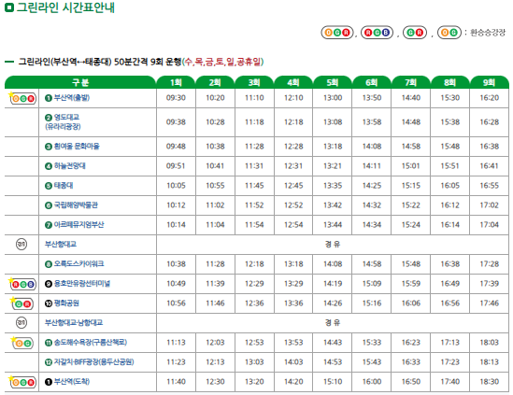Click 경유 text in the 부산항대교 row
Image resolution: width=513 pixels, height=395 pixels.
pyautogui.click(x=333, y=245)
